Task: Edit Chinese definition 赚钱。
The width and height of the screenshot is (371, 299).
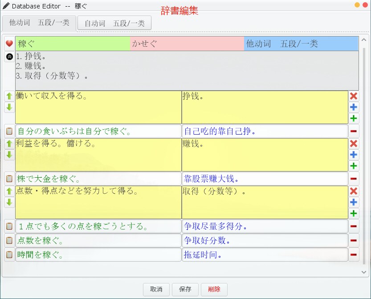Action: [x=265, y=155]
